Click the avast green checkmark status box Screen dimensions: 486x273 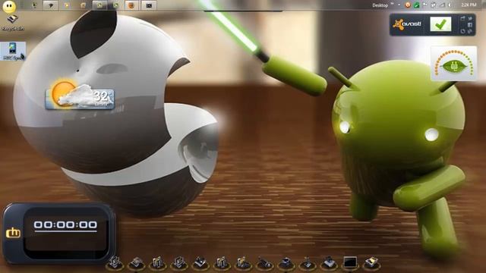click(440, 24)
